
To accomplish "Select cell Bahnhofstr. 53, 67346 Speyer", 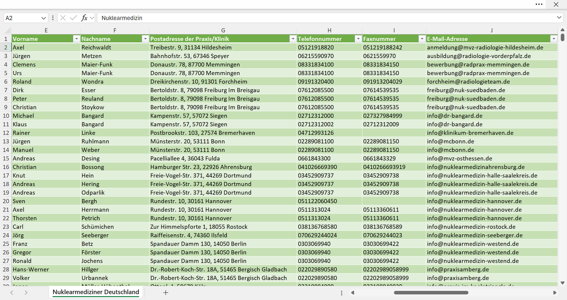I will pos(223,56).
